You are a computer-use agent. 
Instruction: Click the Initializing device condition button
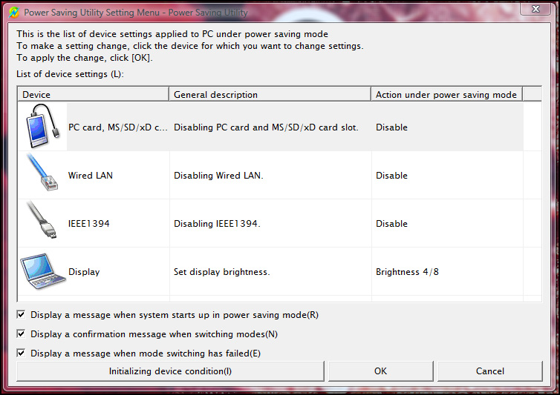tap(170, 371)
